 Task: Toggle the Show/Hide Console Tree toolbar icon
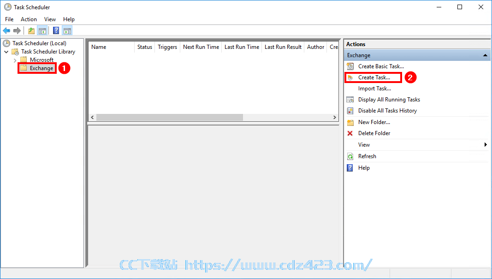(x=42, y=30)
